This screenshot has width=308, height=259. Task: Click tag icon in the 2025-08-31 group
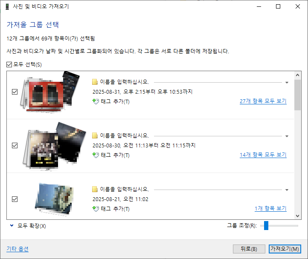coord(96,101)
